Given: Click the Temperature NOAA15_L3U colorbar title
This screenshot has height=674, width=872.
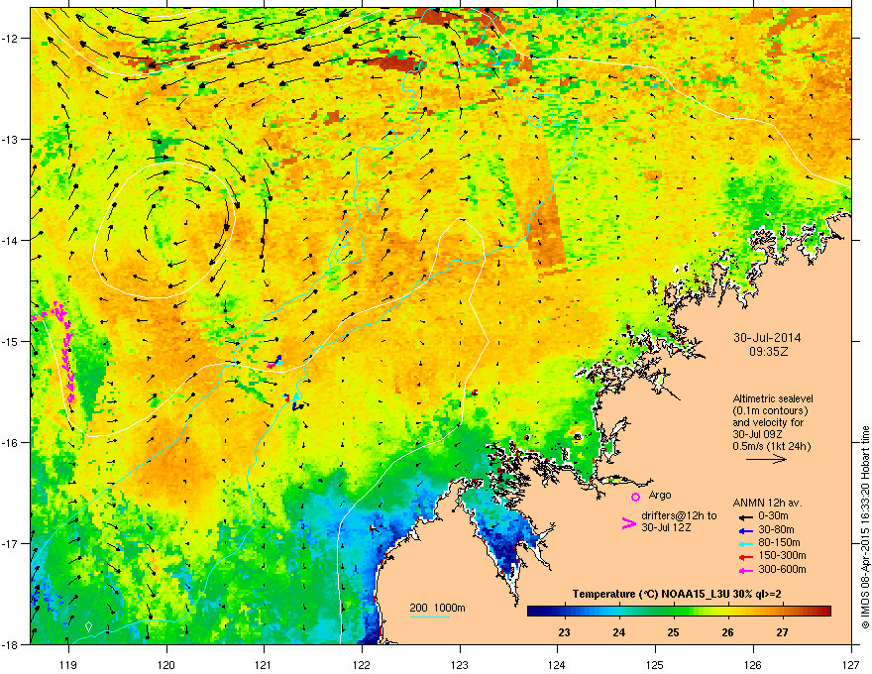Looking at the screenshot, I should pos(677,594).
